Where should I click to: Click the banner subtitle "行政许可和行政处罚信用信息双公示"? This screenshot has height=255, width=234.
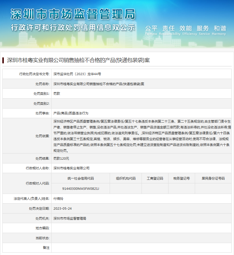click(x=73, y=27)
